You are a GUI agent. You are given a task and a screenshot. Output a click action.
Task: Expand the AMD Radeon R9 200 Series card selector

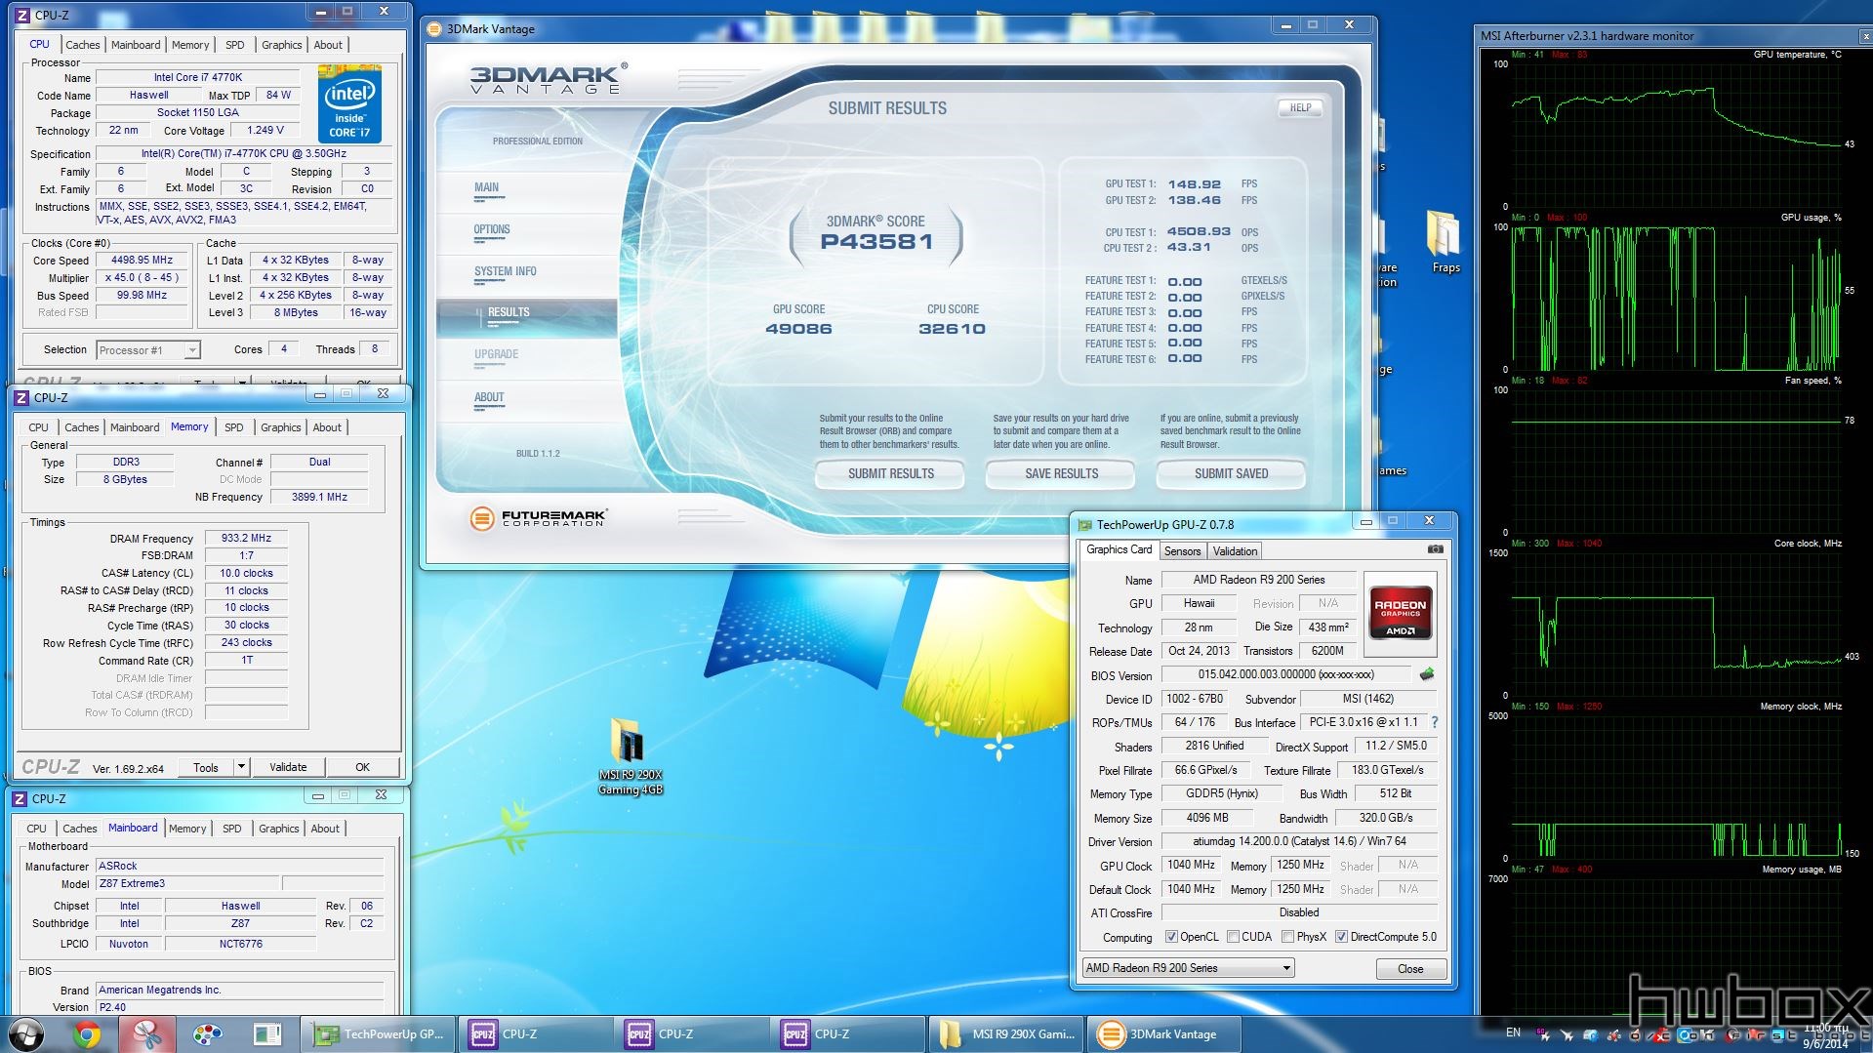pos(1188,968)
